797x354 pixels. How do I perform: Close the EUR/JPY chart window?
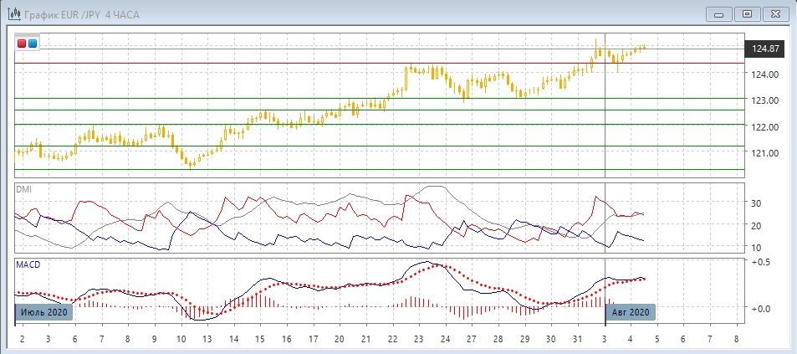[x=774, y=13]
